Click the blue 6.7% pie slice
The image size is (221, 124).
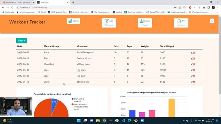coord(54,105)
